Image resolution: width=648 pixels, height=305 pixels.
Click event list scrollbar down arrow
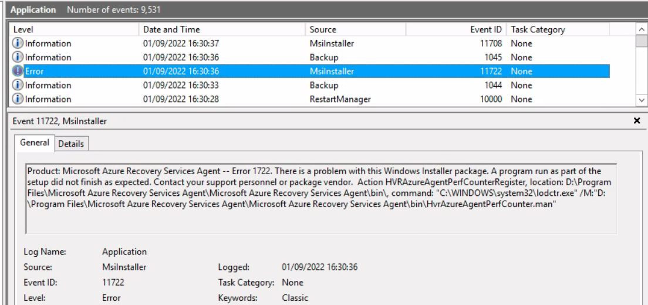coord(642,100)
